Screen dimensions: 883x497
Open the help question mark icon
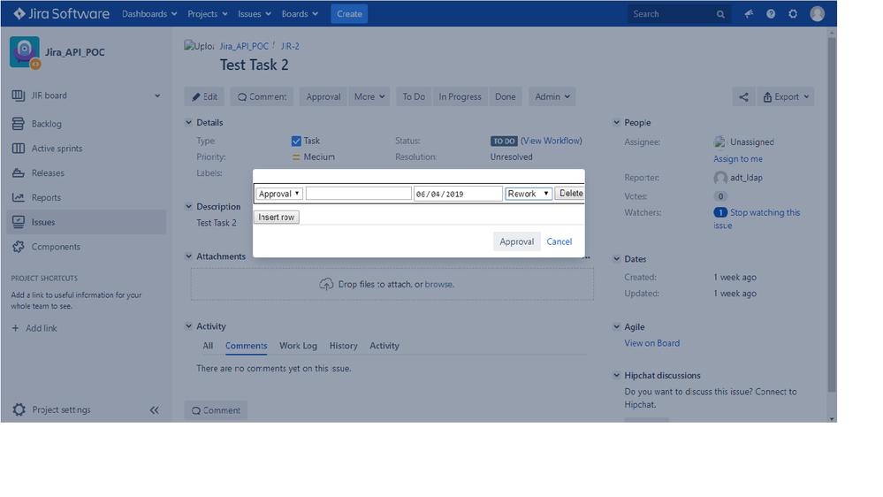(x=771, y=13)
